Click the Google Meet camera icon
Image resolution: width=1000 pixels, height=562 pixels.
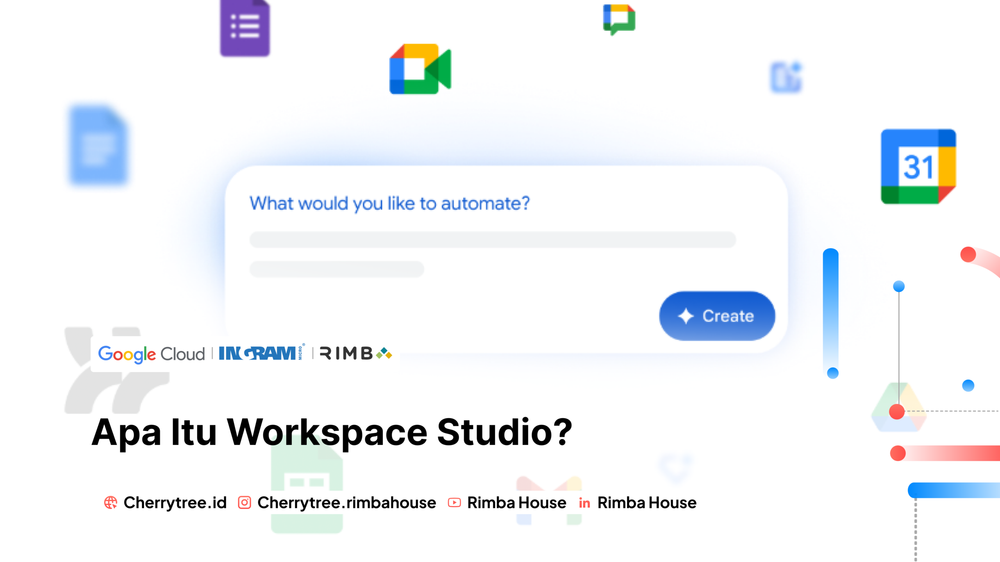[x=420, y=69]
